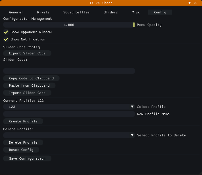Uncheck Show Notification option
The width and height of the screenshot is (202, 175).
[6, 39]
